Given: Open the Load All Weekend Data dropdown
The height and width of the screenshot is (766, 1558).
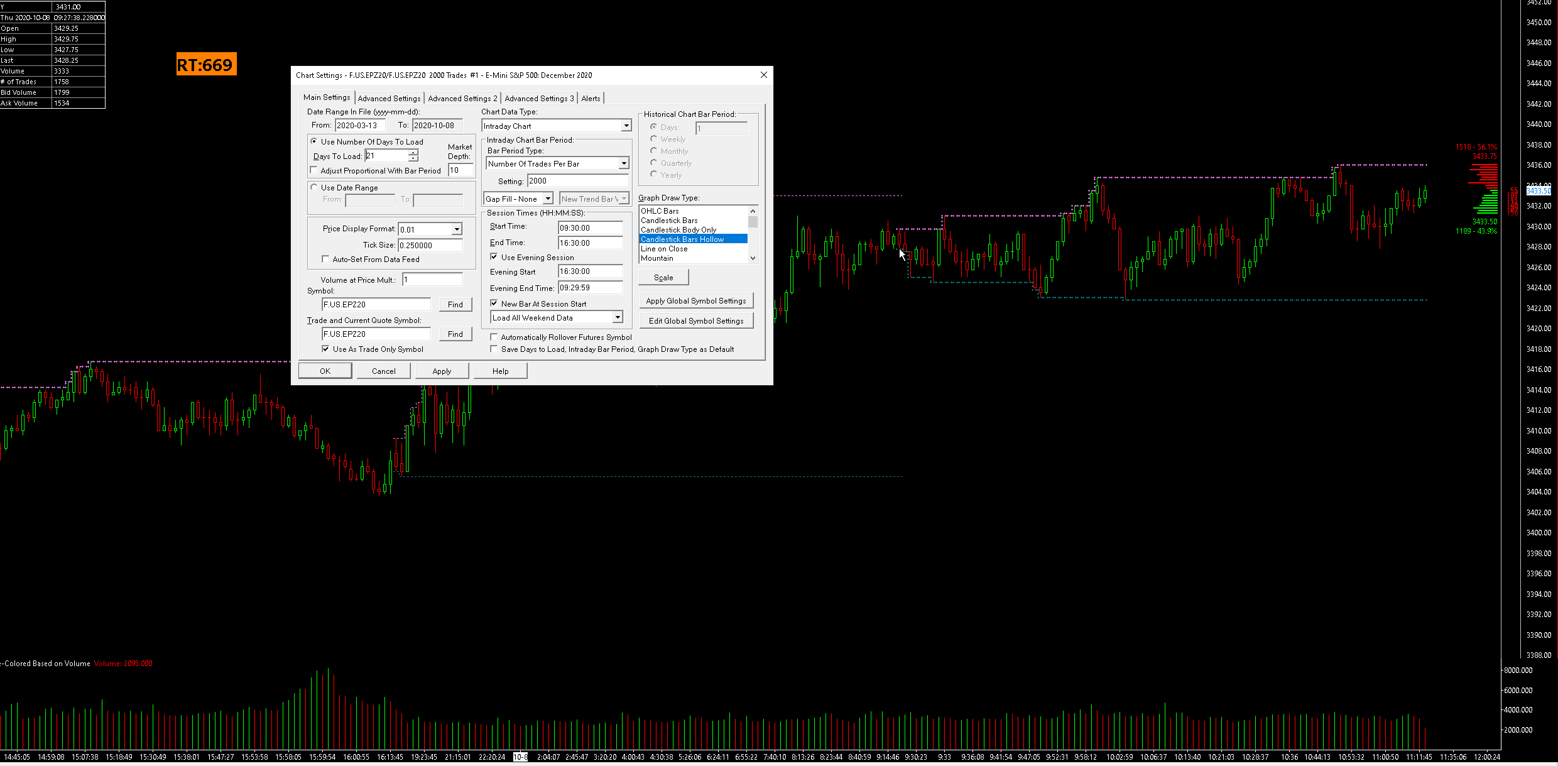Looking at the screenshot, I should click(618, 317).
